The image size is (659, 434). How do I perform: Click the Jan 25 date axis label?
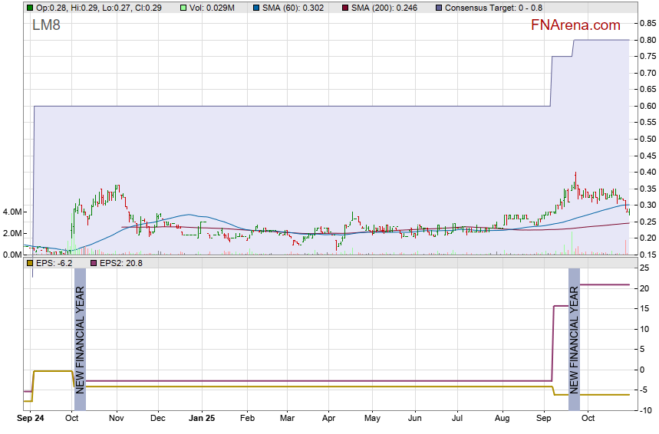(x=202, y=419)
